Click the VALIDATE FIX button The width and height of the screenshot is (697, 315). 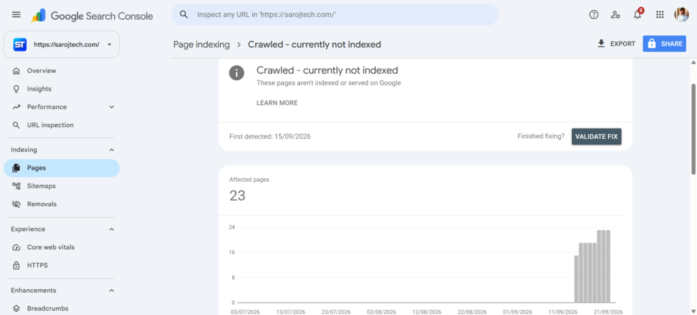pyautogui.click(x=596, y=136)
